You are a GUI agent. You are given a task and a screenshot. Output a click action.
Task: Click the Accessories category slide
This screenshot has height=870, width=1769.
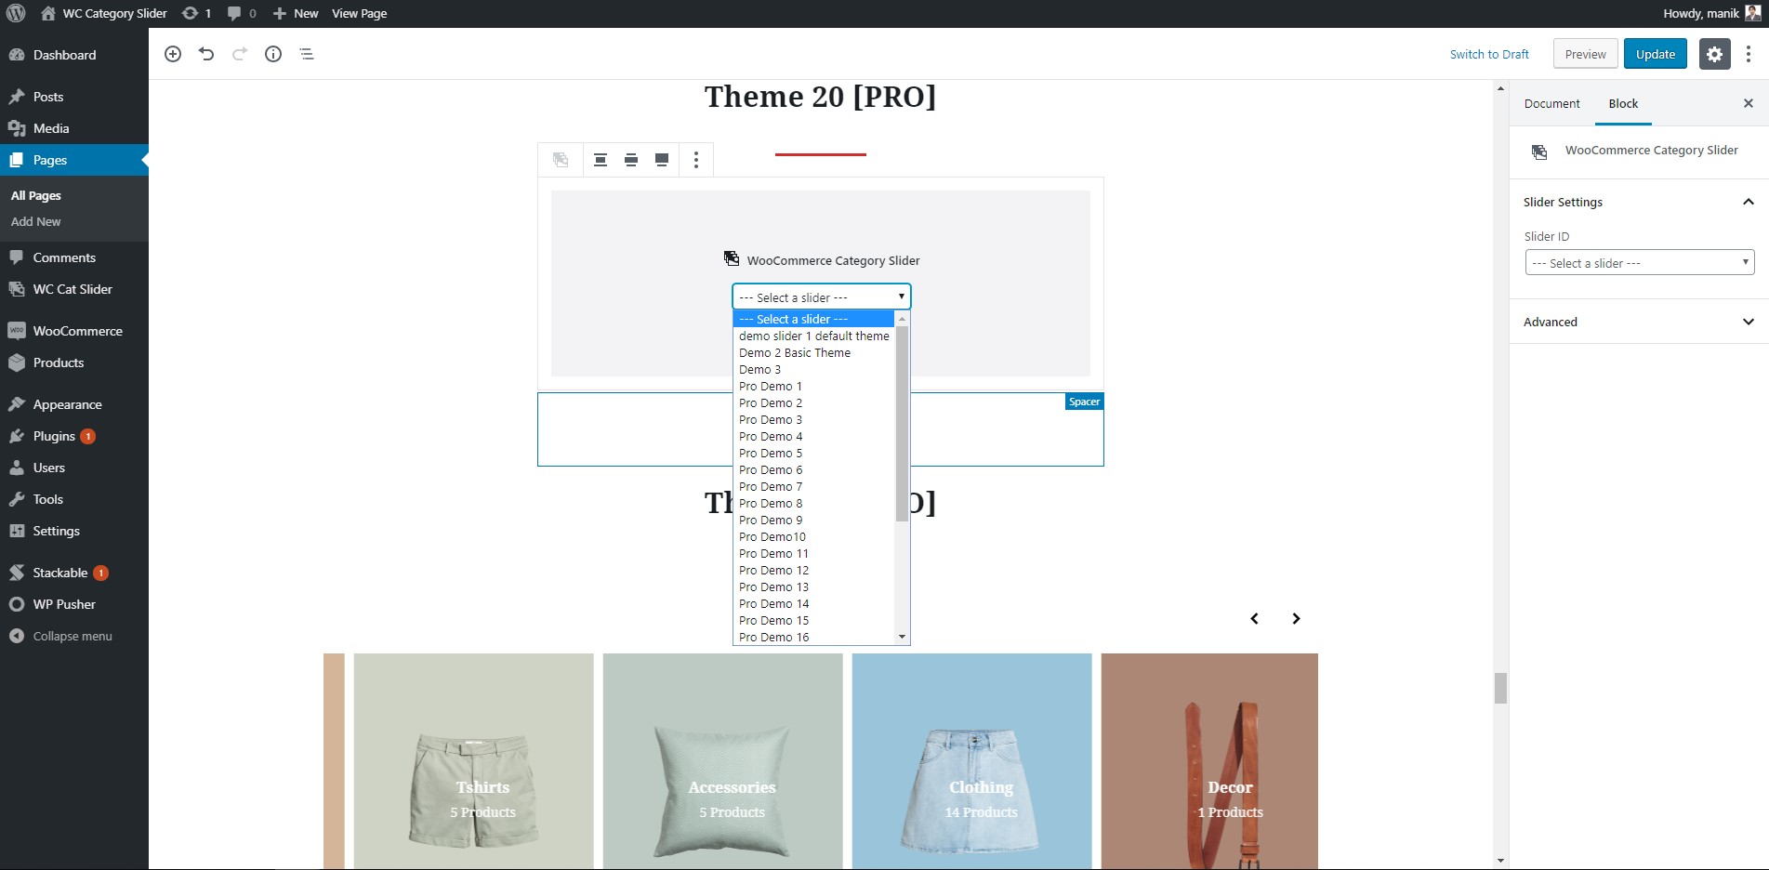tap(723, 761)
